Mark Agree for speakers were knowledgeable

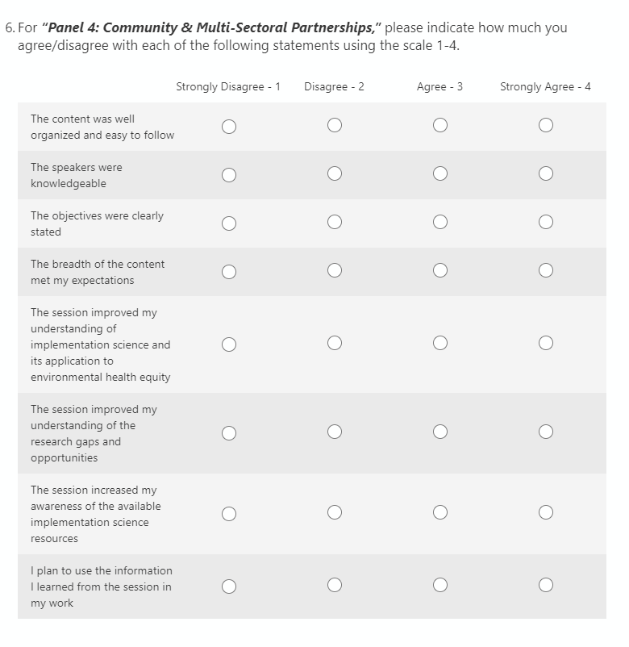[440, 174]
